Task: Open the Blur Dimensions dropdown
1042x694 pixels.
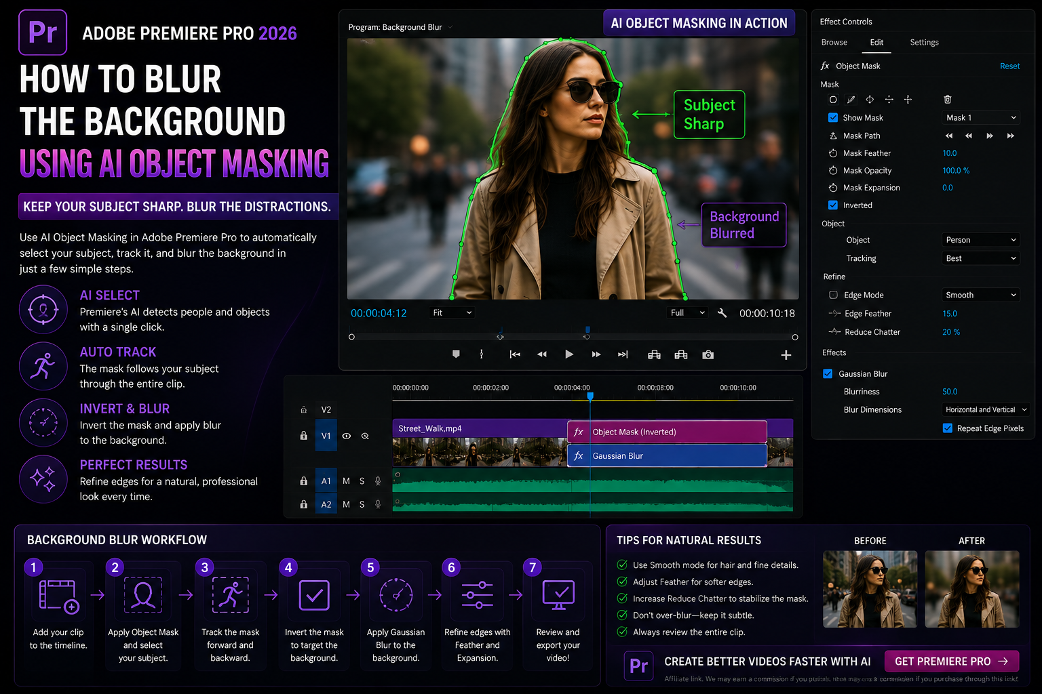Action: [986, 409]
